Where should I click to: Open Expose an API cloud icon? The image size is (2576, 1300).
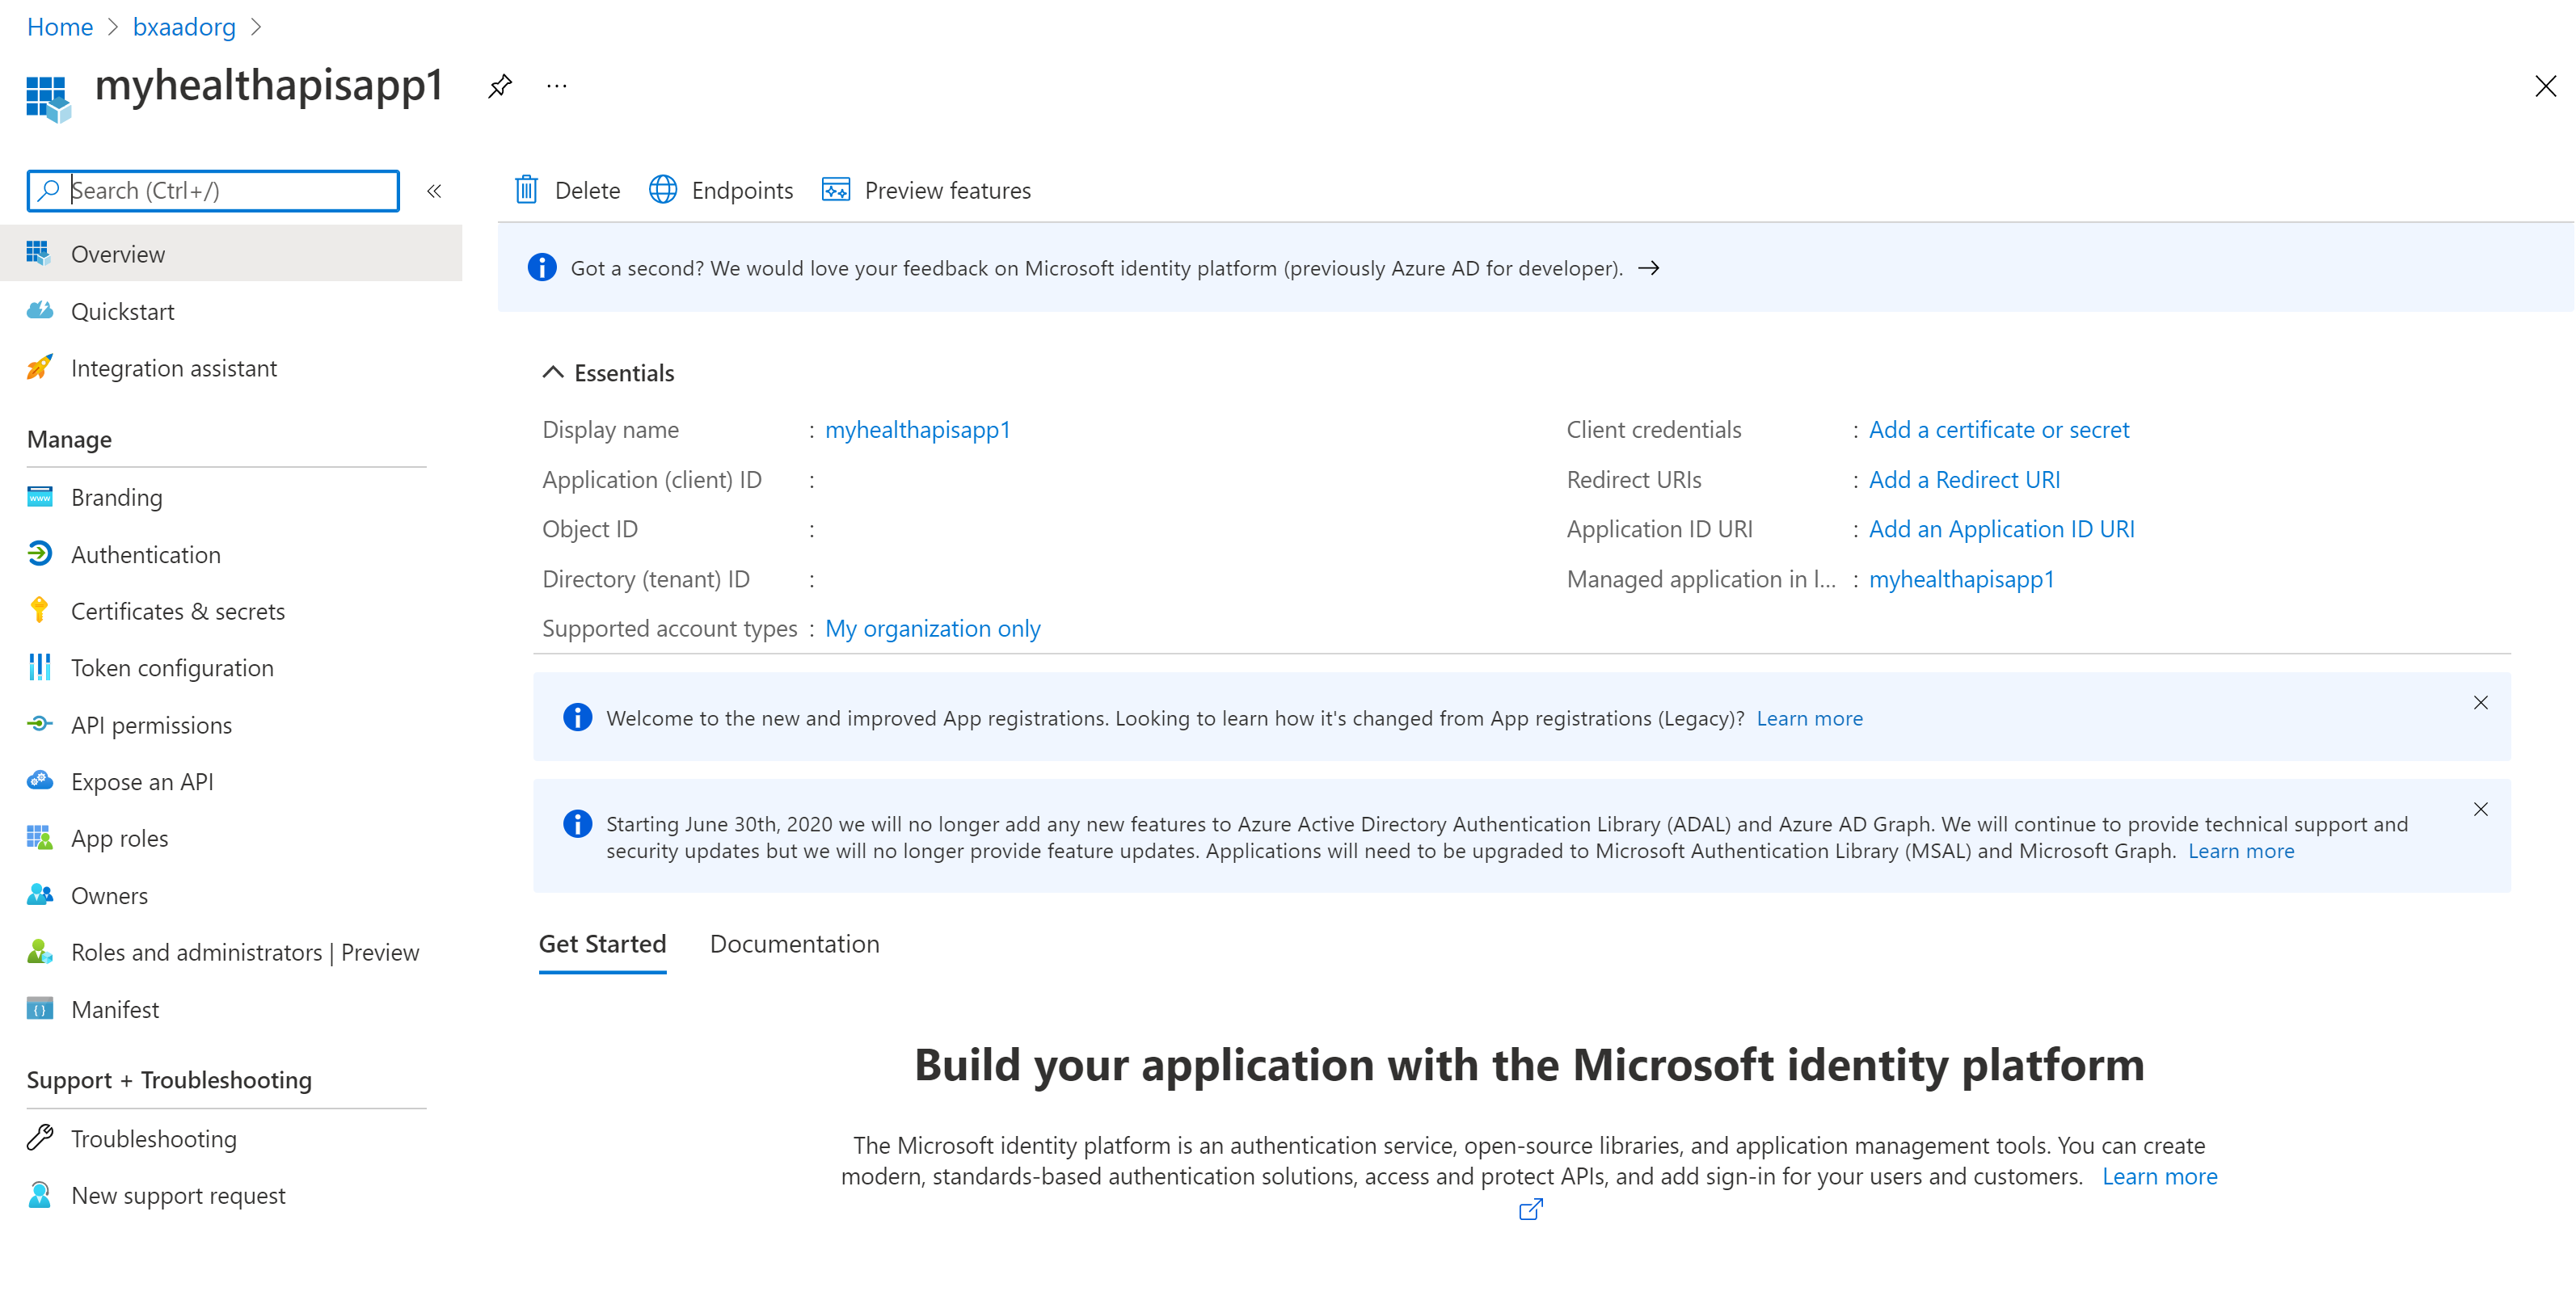click(x=40, y=781)
